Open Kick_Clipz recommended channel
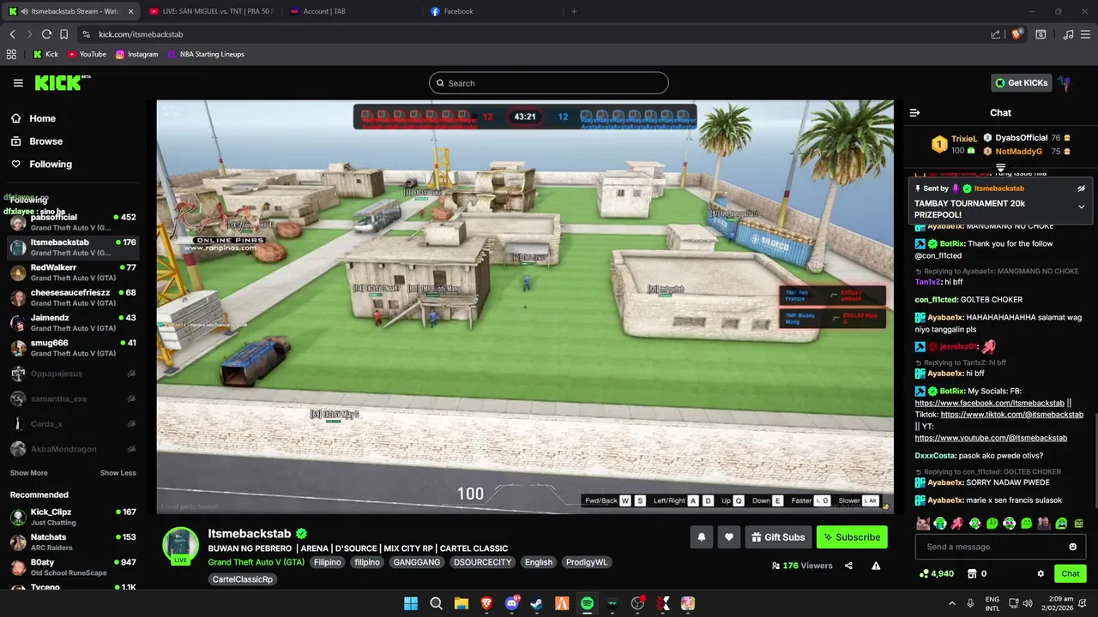 coord(73,517)
